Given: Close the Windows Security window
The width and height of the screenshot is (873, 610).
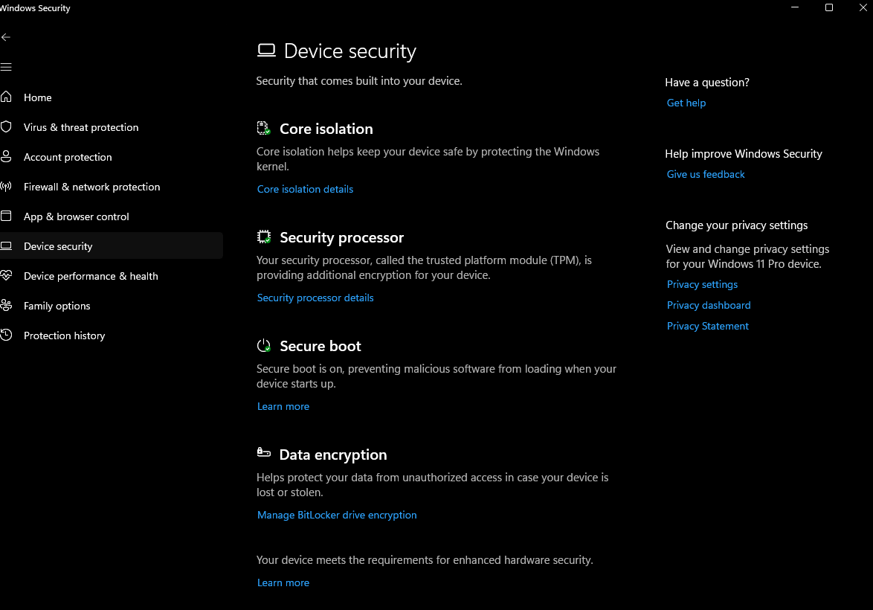Looking at the screenshot, I should coord(863,7).
